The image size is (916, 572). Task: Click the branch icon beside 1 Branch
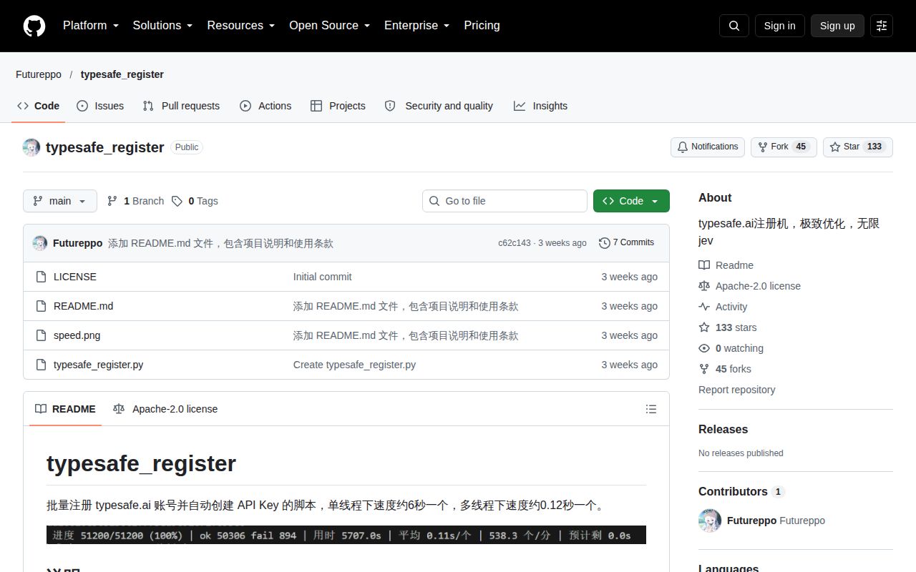[x=112, y=201]
